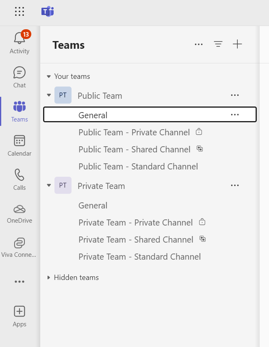Collapse the Your teams section
The image size is (269, 347).
pos(48,76)
